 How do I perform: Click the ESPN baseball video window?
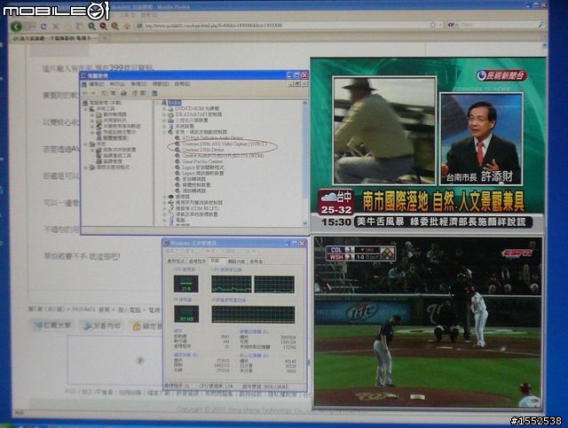click(x=428, y=322)
